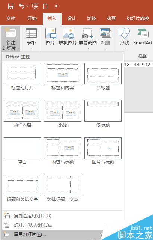Click the 屏幕截图 screenshot camera icon
The image size is (153, 240).
pos(88,33)
